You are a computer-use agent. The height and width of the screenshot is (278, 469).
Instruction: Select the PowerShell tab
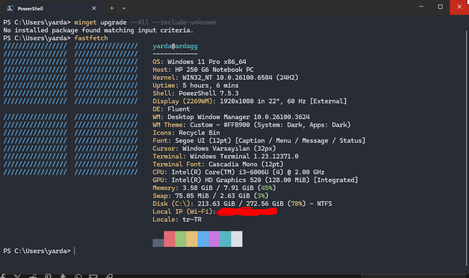pos(52,8)
